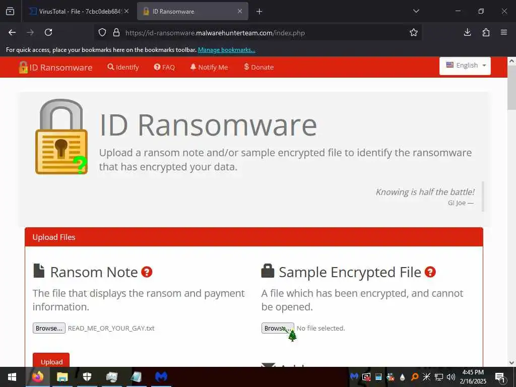Click Browse button for Ransom Note
This screenshot has width=516, height=387.
coord(49,328)
